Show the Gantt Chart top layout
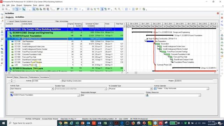Image resolution: width=224 pixels, height=126 pixels. coord(17,9)
